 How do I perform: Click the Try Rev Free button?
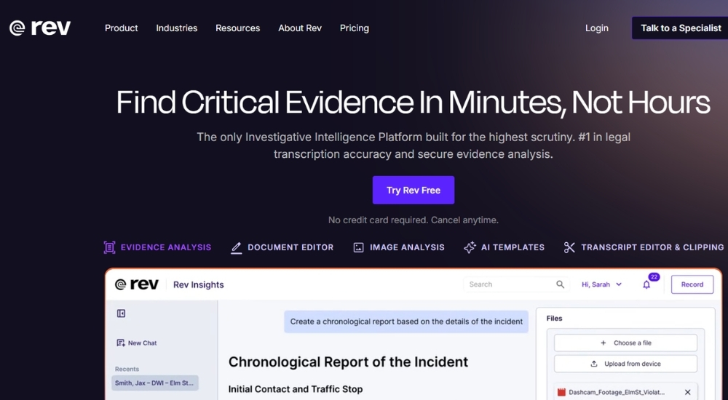[414, 190]
